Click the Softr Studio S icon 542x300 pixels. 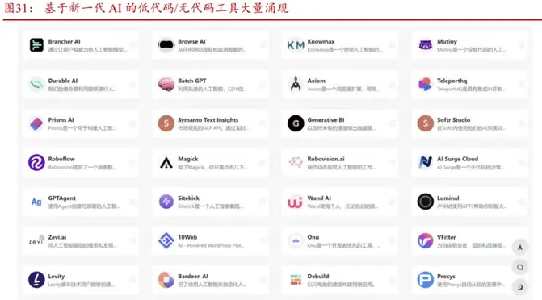click(425, 123)
